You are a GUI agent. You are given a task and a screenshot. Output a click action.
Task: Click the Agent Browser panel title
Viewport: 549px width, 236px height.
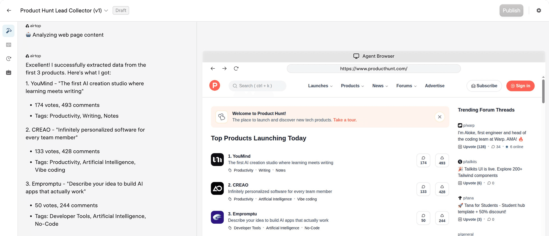[374, 56]
